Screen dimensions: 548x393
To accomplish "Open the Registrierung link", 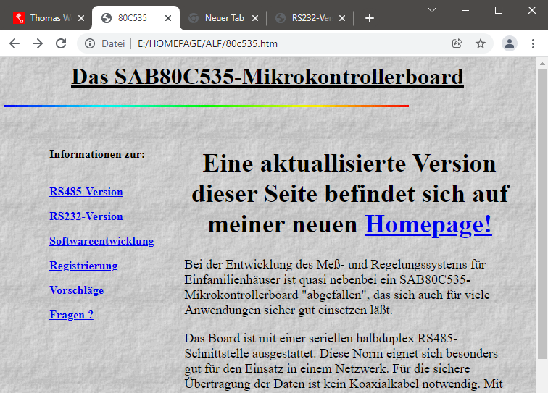I will 83,266.
